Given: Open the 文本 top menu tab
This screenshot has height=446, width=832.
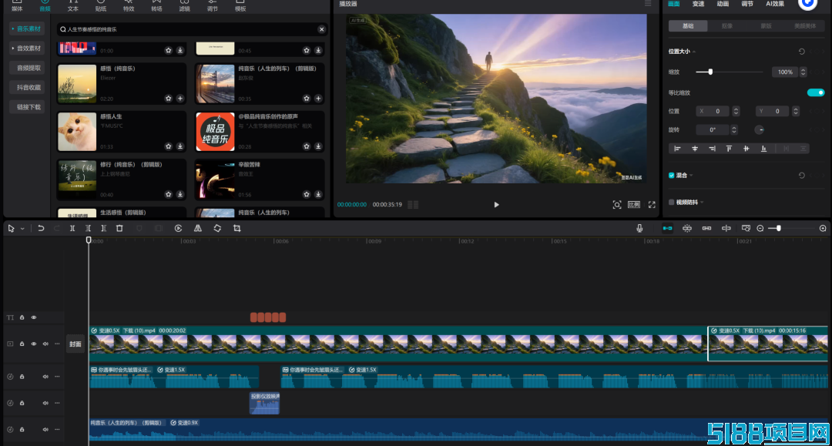Looking at the screenshot, I should (72, 6).
